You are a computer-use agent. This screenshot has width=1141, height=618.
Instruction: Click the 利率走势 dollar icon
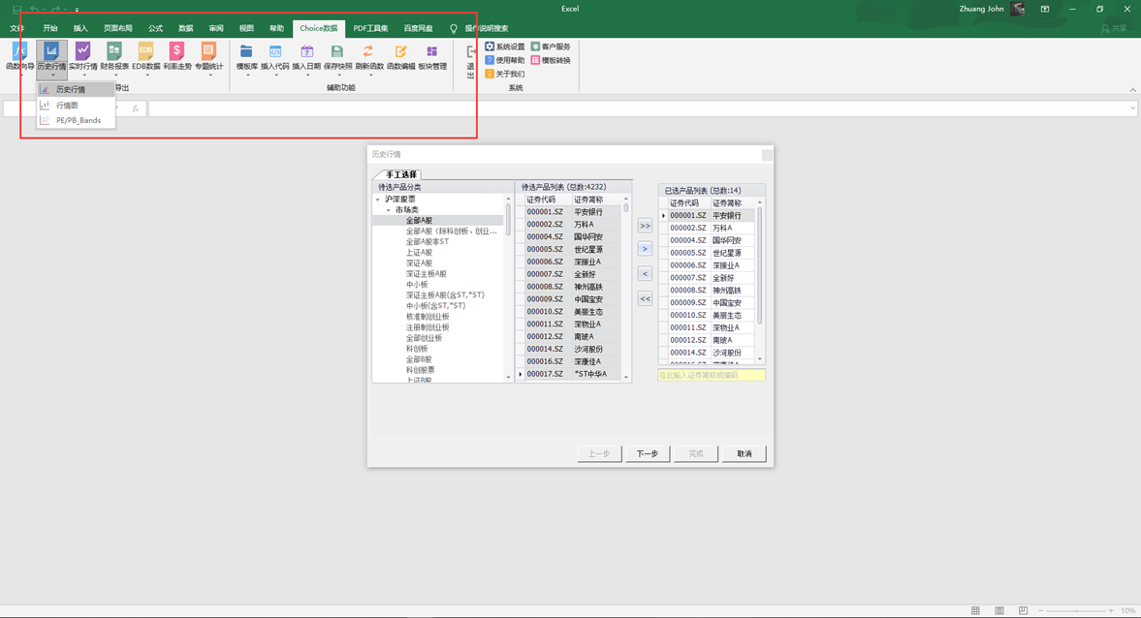(176, 51)
